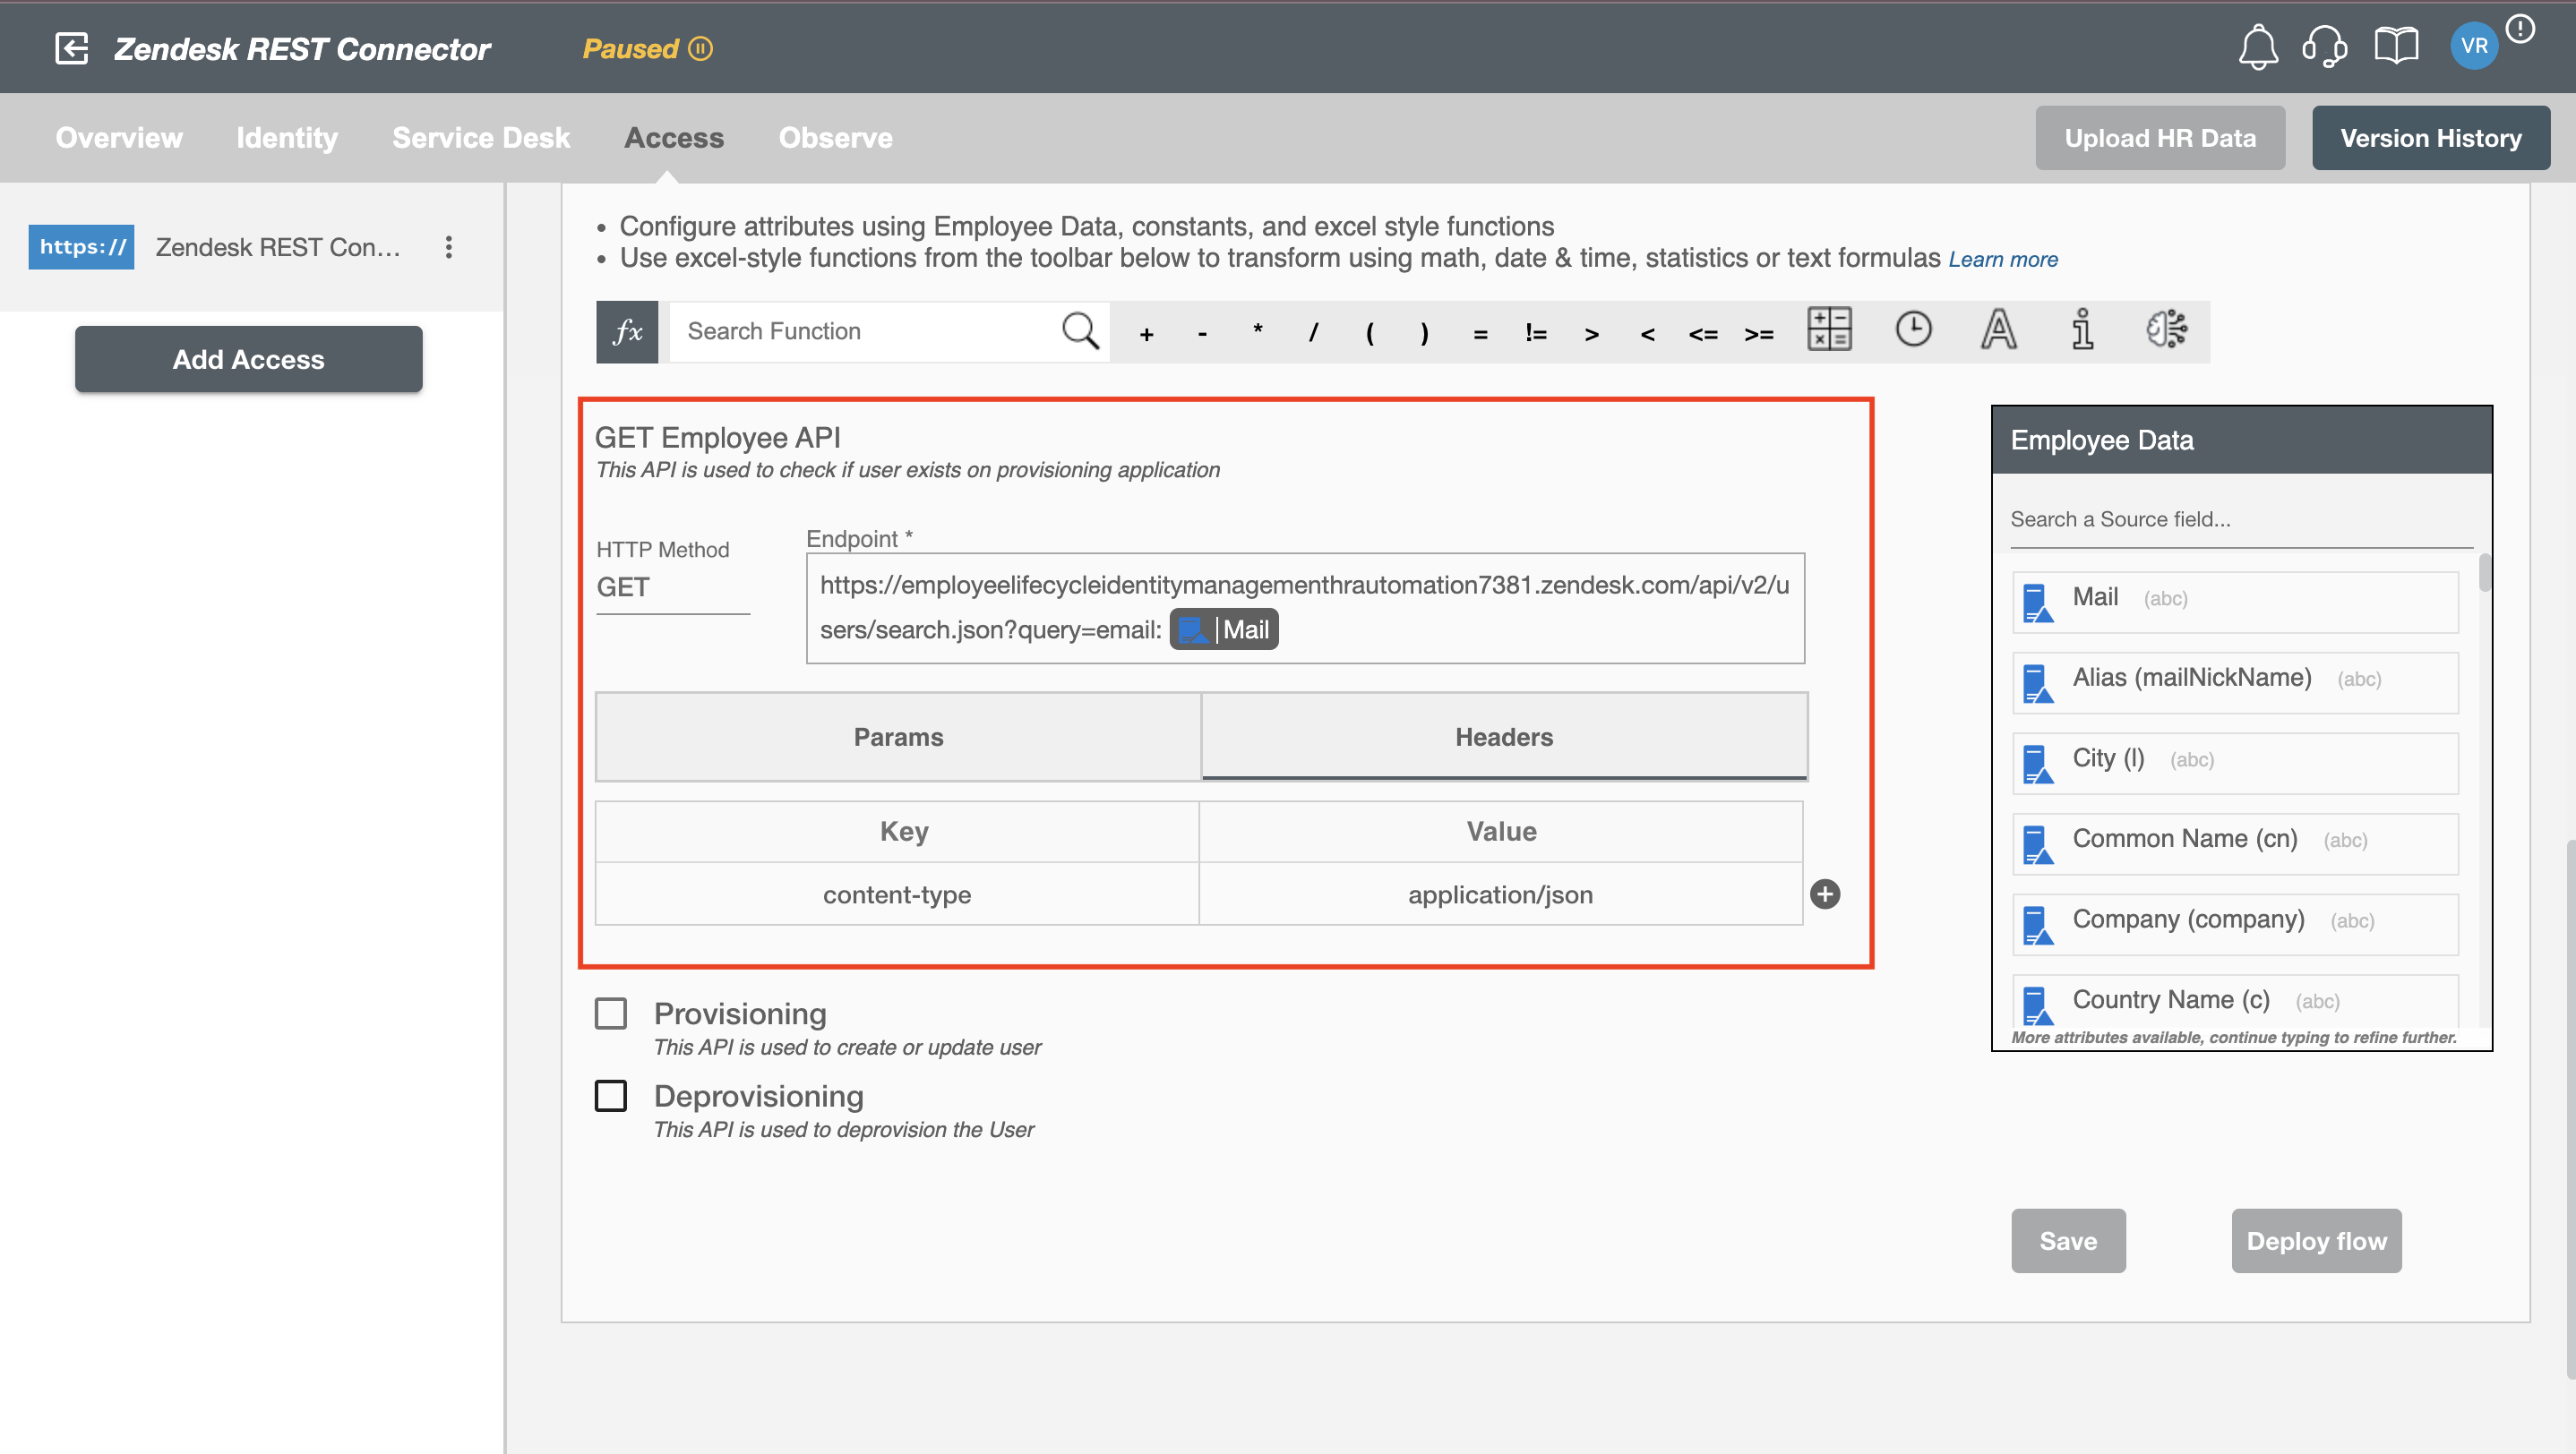The height and width of the screenshot is (1454, 2576).
Task: Open Version History
Action: click(2430, 138)
